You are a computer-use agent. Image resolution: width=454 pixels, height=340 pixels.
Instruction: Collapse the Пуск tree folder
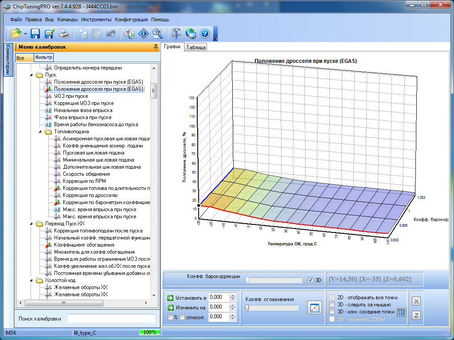click(32, 75)
